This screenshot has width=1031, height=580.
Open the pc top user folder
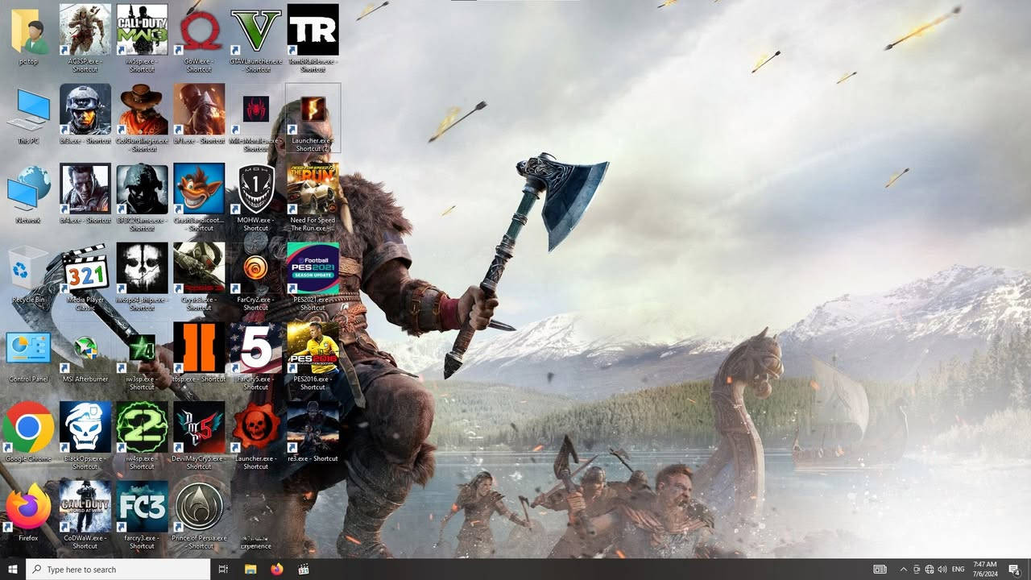click(x=28, y=37)
